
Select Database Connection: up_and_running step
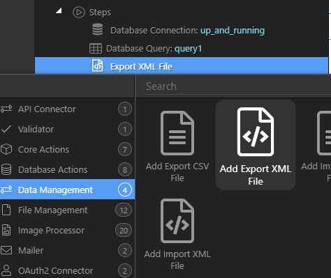pos(187,31)
